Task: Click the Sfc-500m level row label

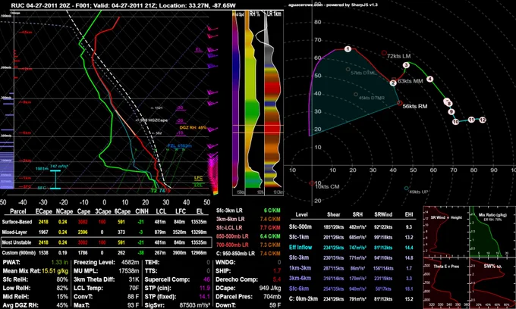Action: point(300,227)
